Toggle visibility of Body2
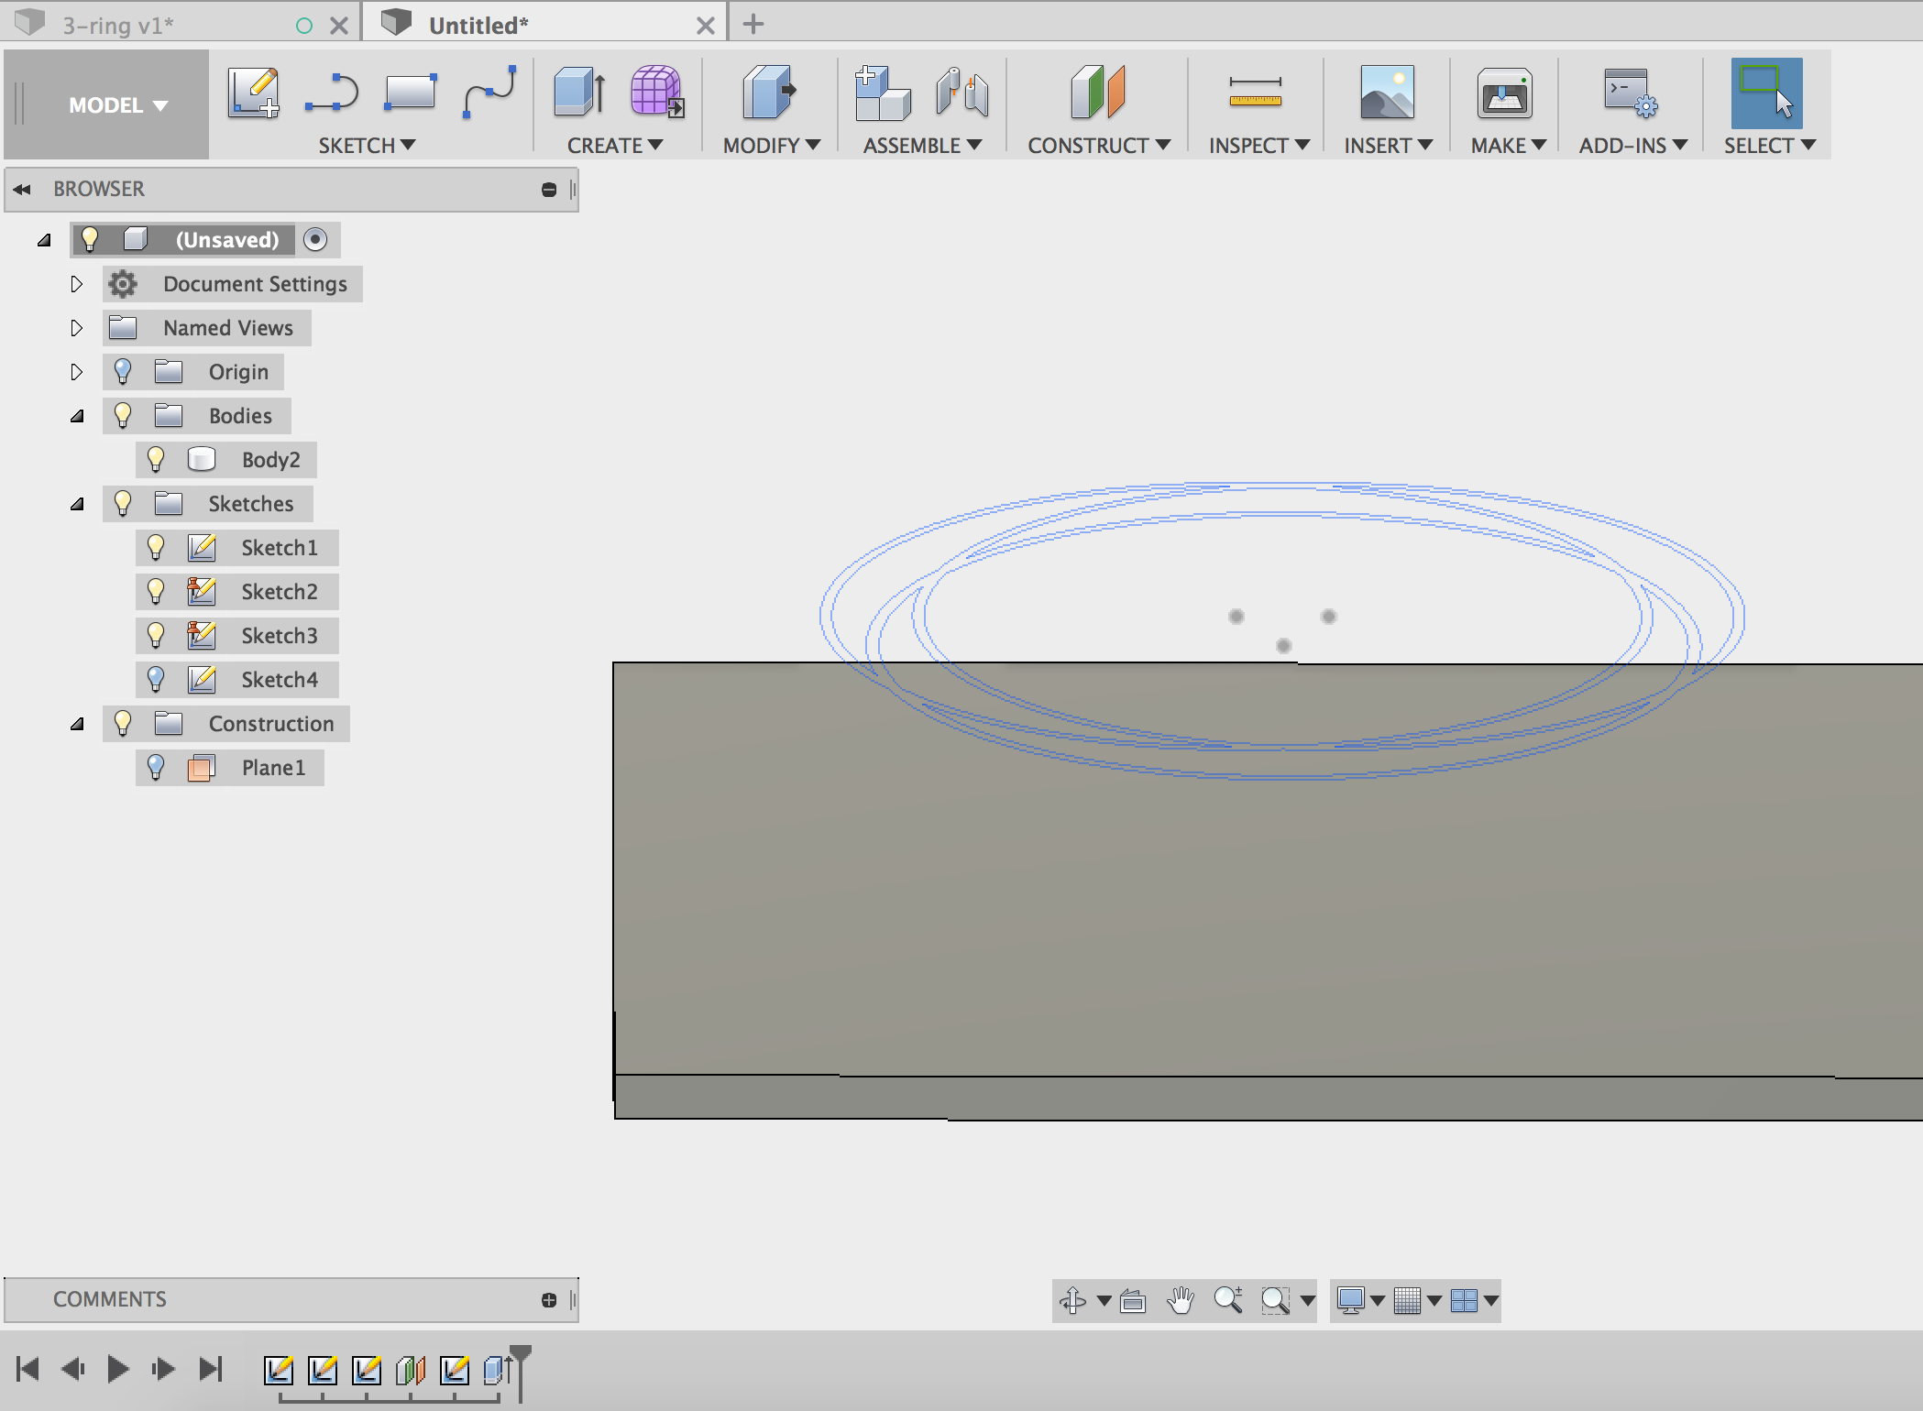 [x=159, y=458]
